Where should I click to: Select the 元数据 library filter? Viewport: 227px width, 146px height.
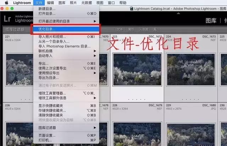144,29
